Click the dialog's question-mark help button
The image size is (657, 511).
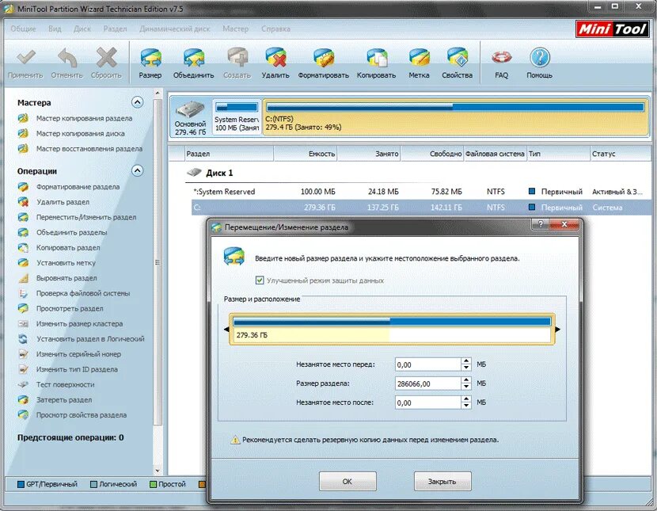[541, 224]
